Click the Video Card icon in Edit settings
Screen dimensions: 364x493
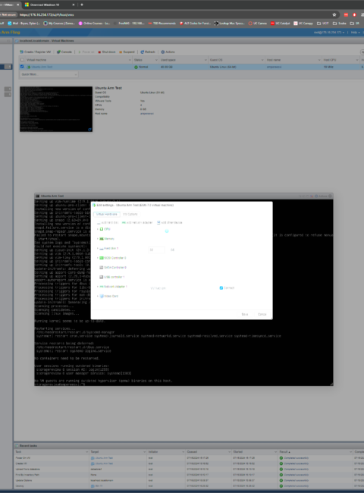point(102,296)
